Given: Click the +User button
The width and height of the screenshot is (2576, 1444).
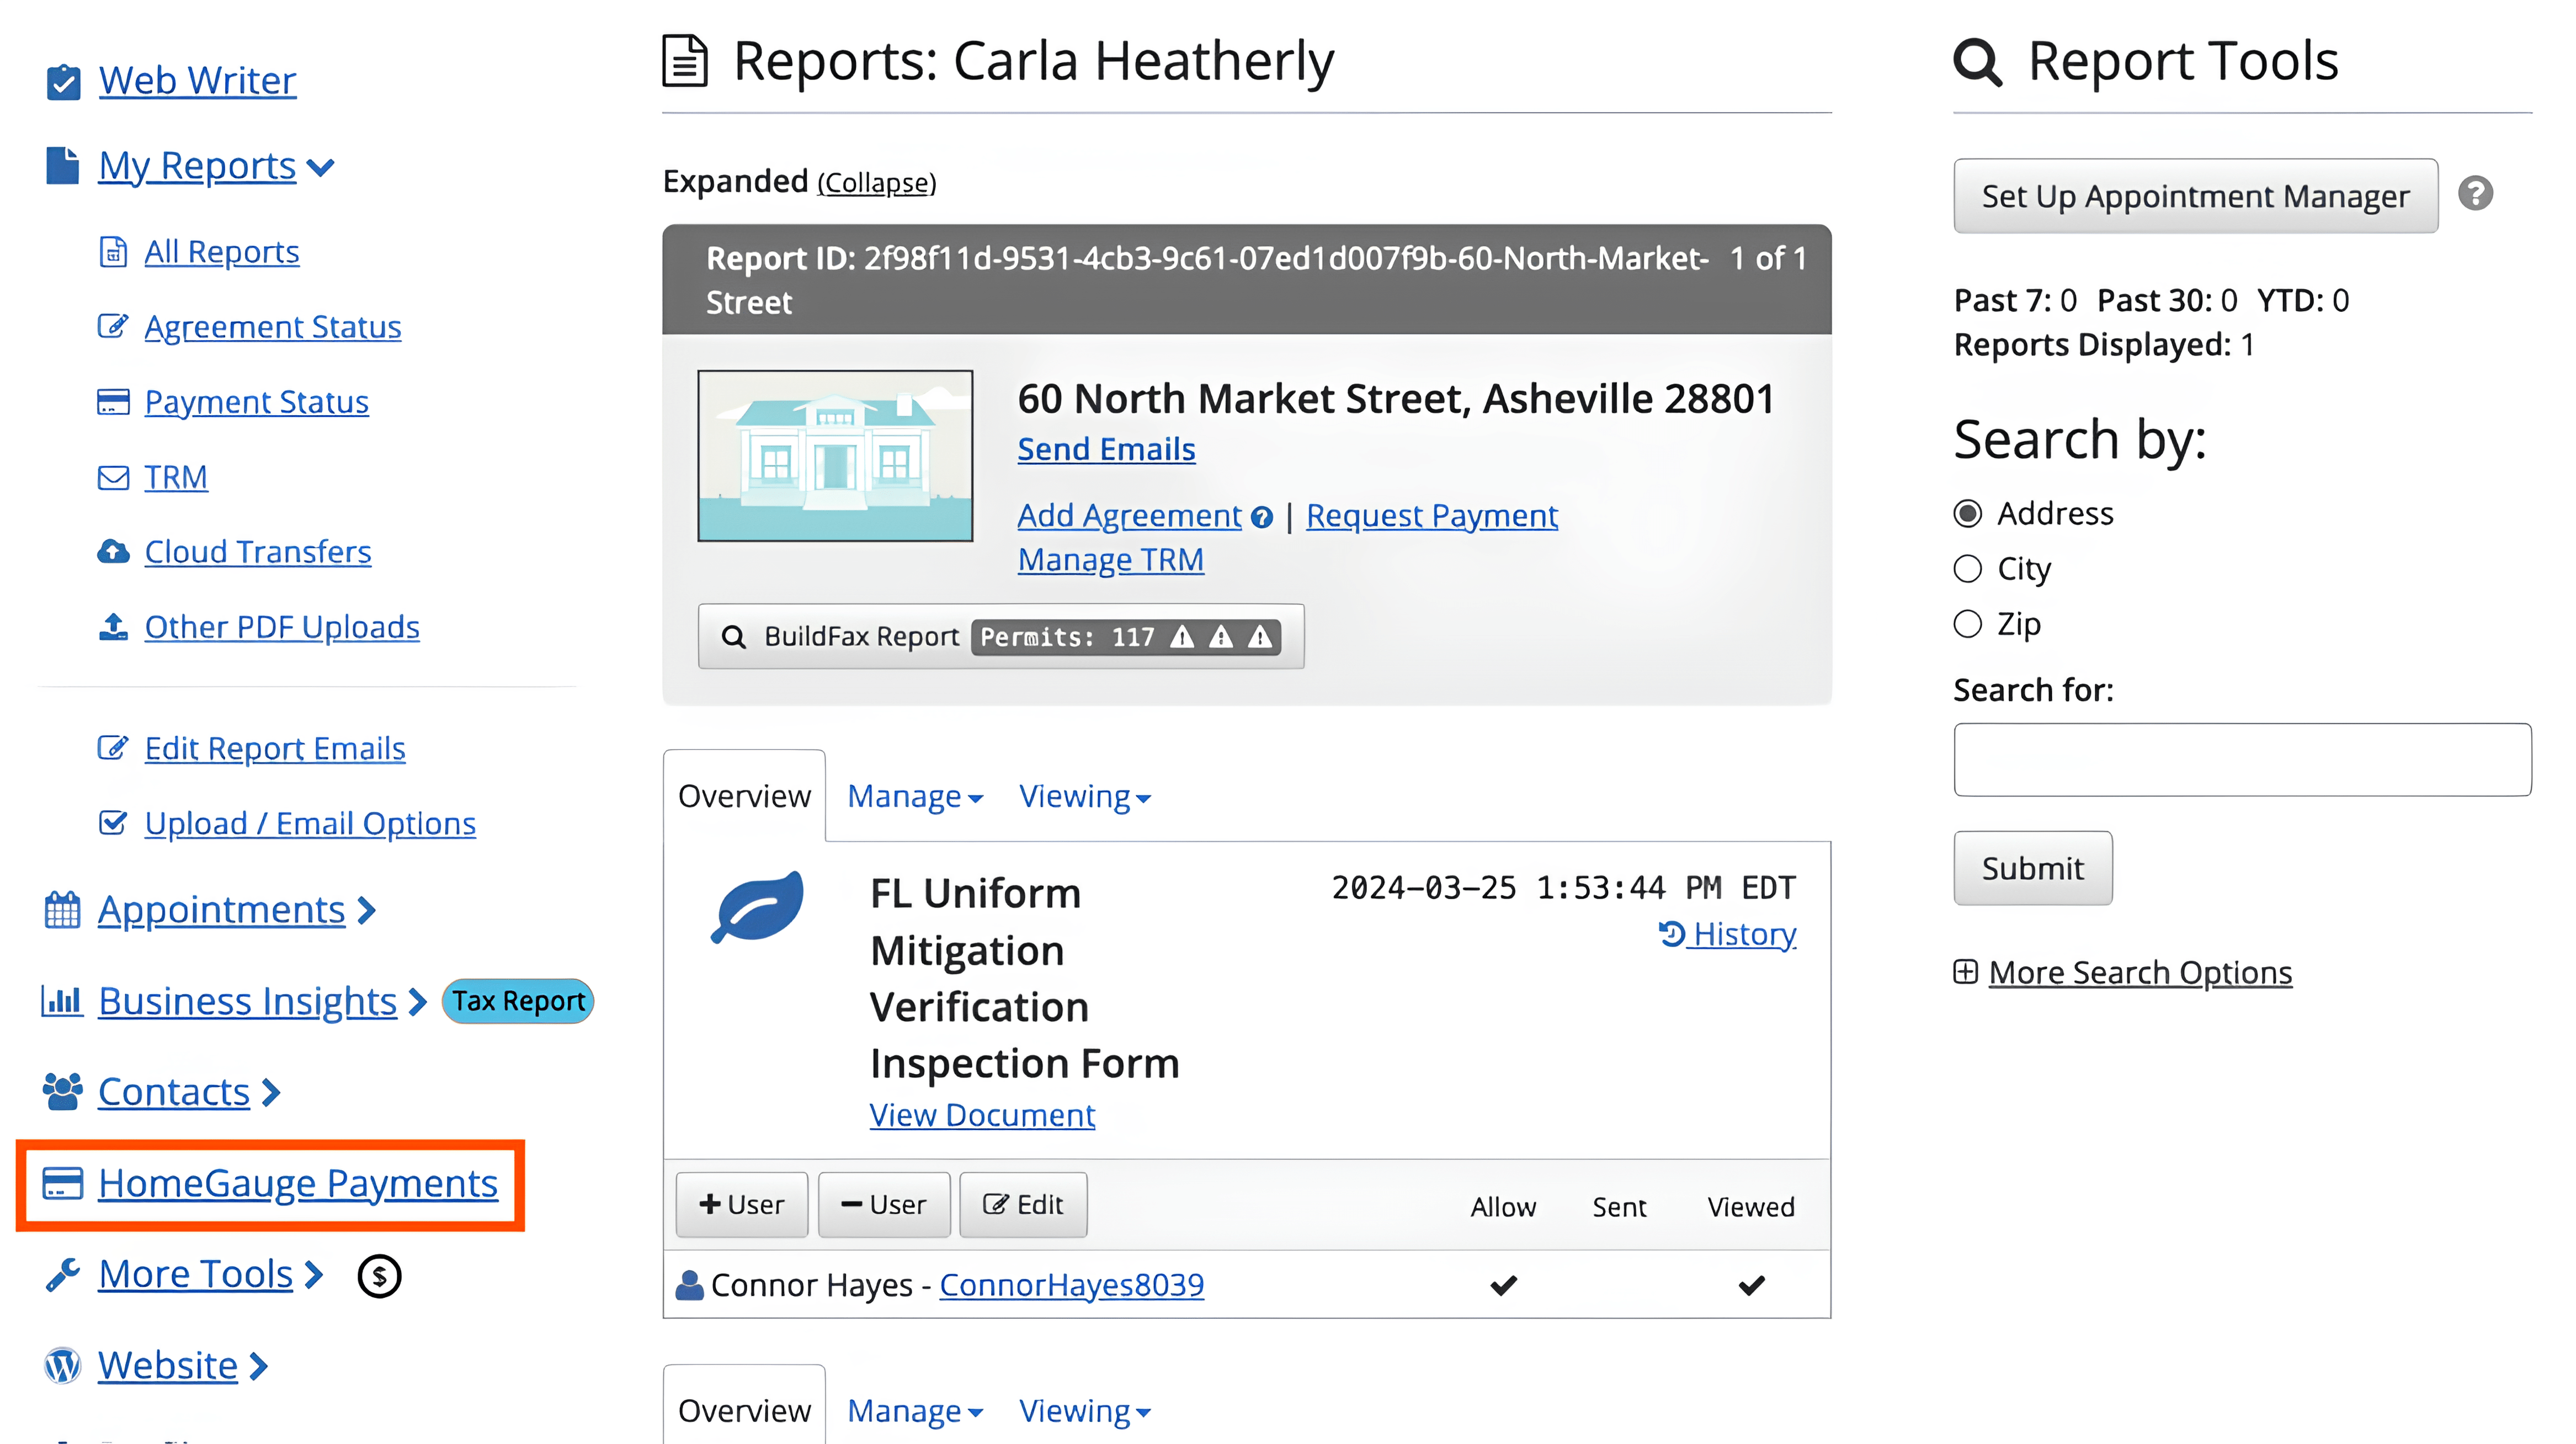Looking at the screenshot, I should 741,1205.
